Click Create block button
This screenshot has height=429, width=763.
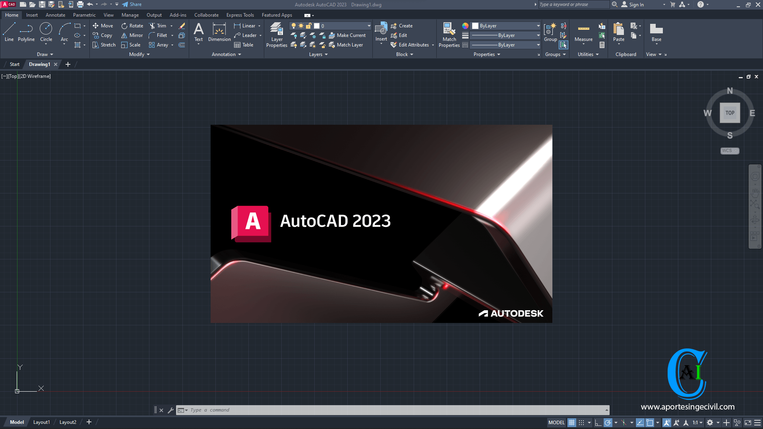pos(402,26)
